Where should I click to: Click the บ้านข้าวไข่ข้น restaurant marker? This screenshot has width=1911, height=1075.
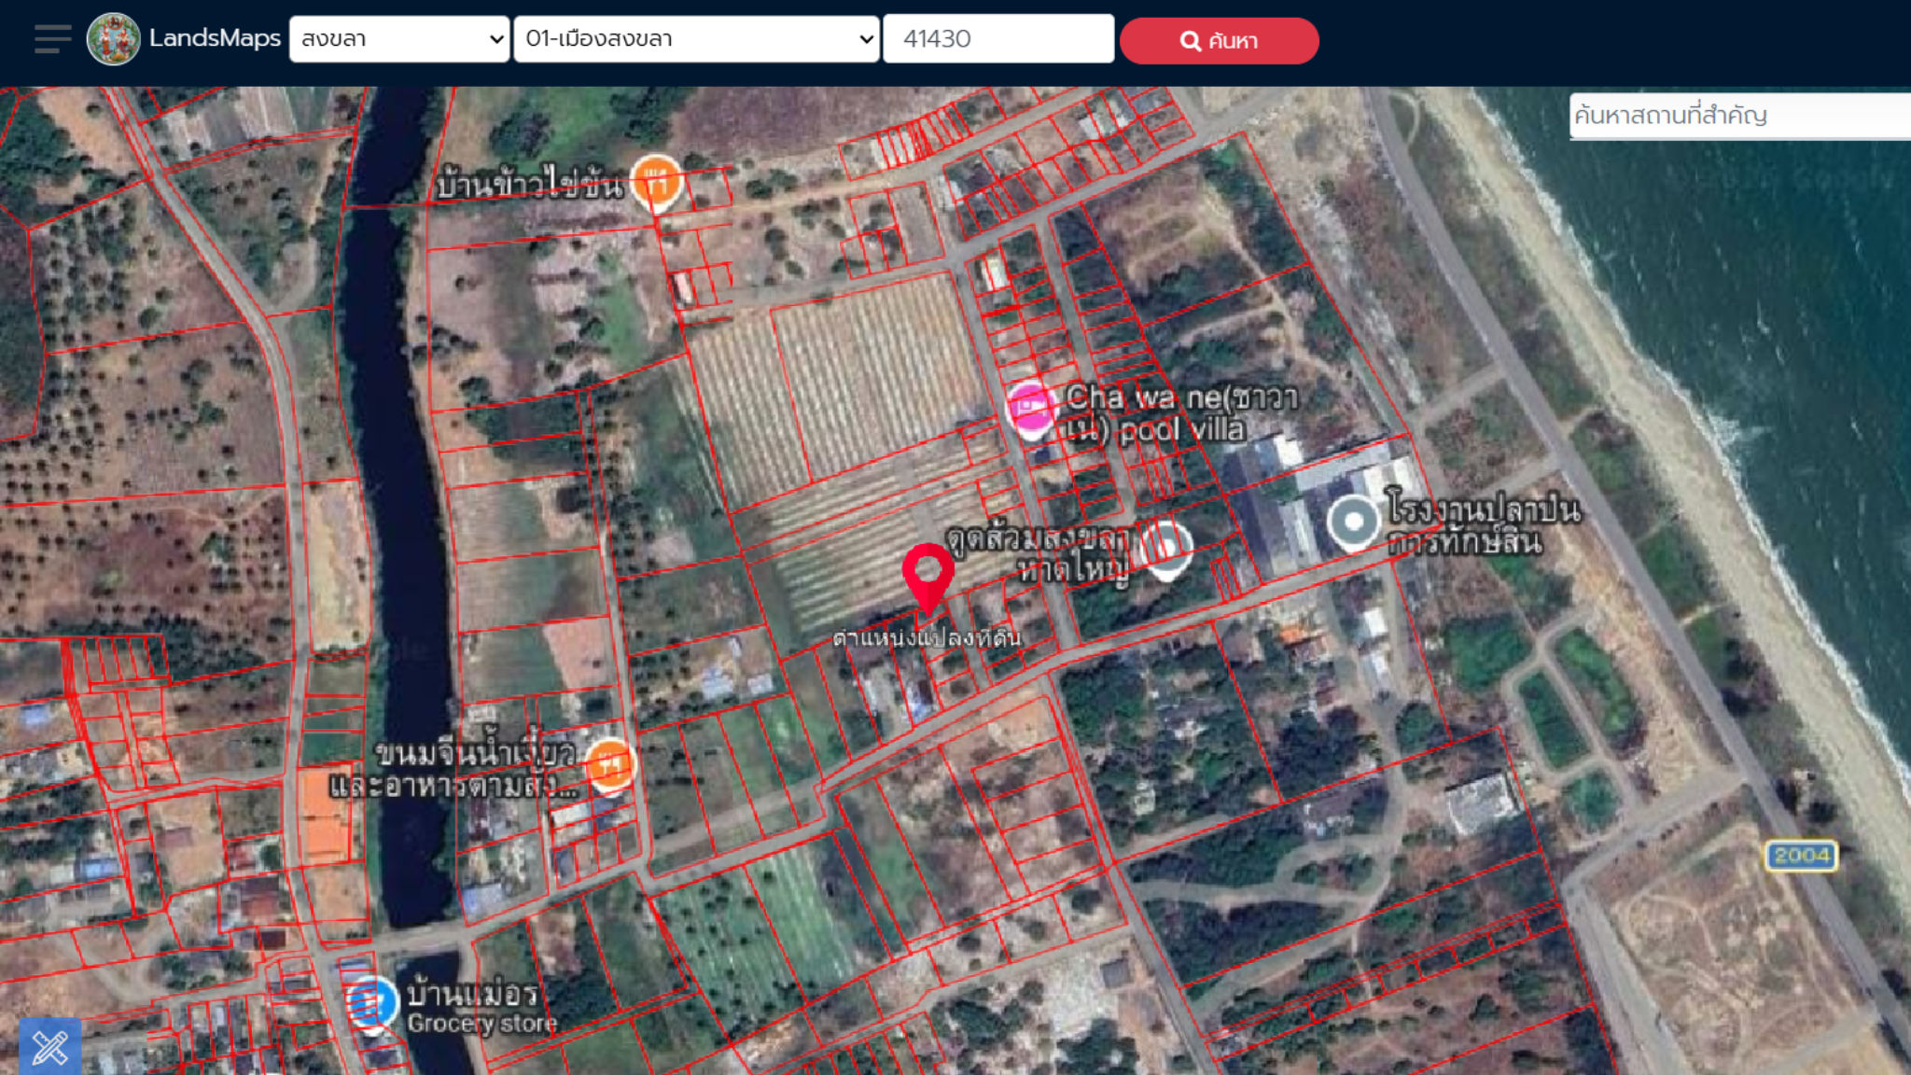(x=657, y=183)
